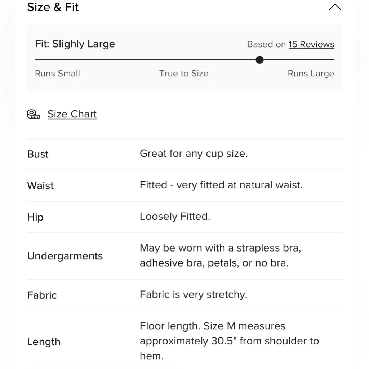The height and width of the screenshot is (369, 369).
Task: Select the Hip row label
Action: (35, 217)
